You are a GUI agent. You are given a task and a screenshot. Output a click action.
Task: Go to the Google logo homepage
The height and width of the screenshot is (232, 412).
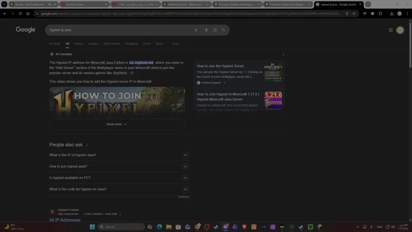click(x=25, y=30)
